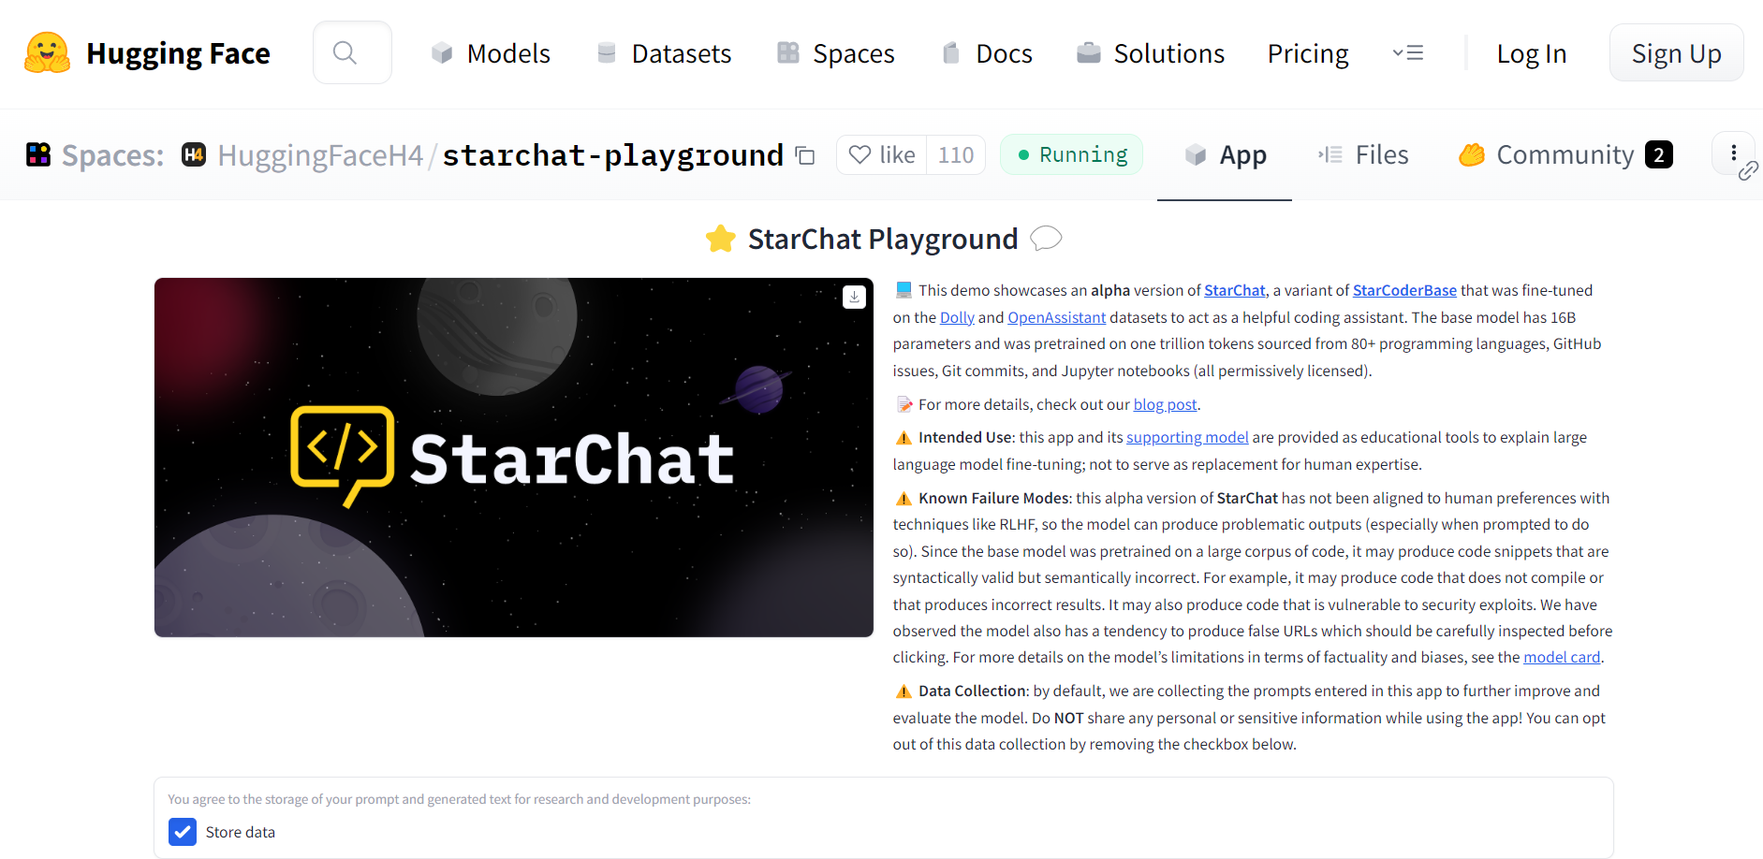Select Docs from the navigation bar
The image size is (1763, 859).
986,53
